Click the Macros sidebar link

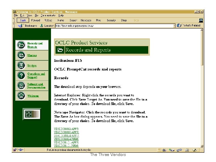pos(32,55)
